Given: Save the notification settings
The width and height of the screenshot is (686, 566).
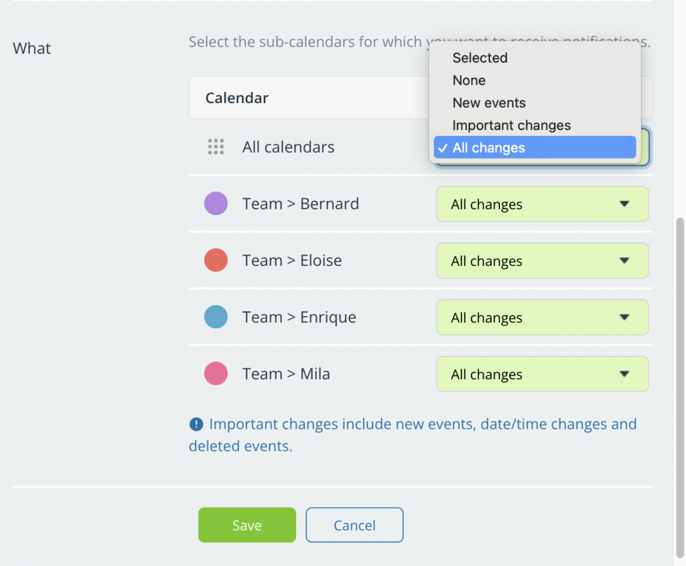Looking at the screenshot, I should tap(247, 525).
